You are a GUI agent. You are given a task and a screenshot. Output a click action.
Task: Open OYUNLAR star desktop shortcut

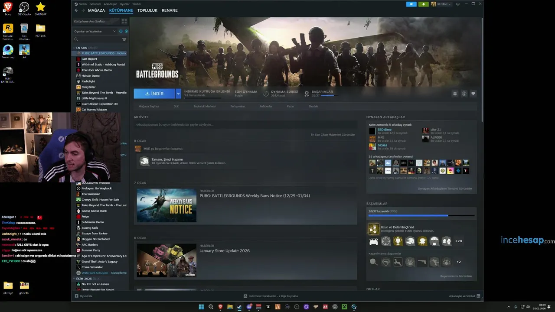(x=40, y=9)
